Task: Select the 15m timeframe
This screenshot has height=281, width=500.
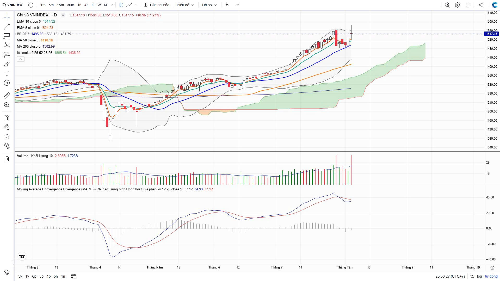Action: click(60, 5)
